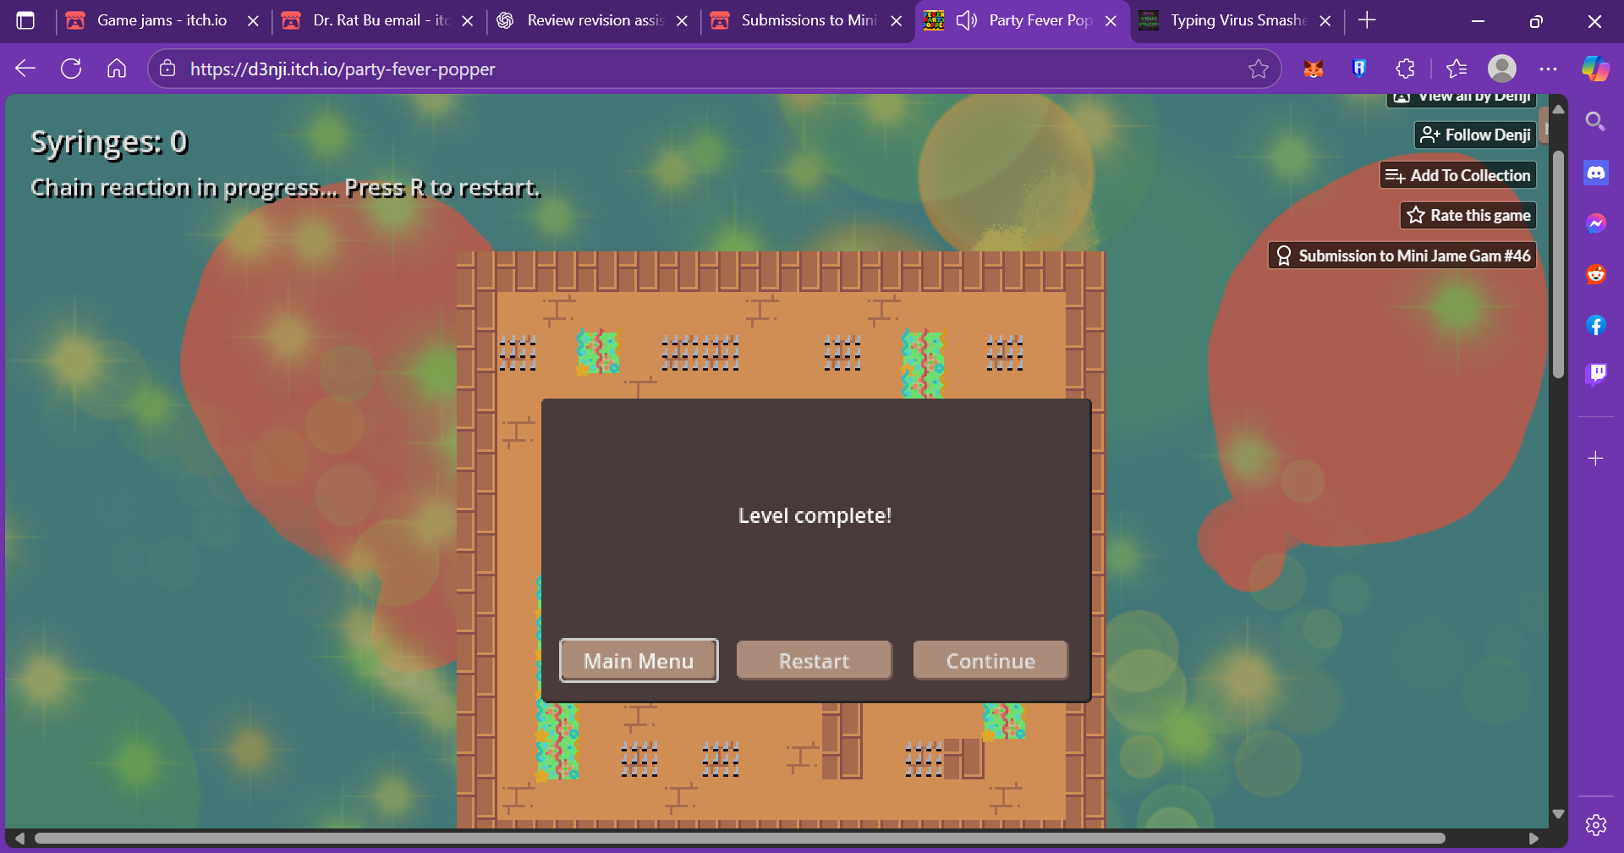Switch to the Game jams - itch.io tab

(x=162, y=20)
